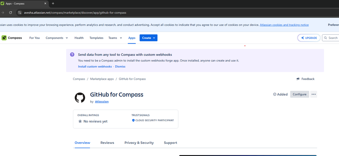Click the CLOUD SECURITY PARTICIPANT label
Viewport: 339px width, 156px height.
coord(155,121)
